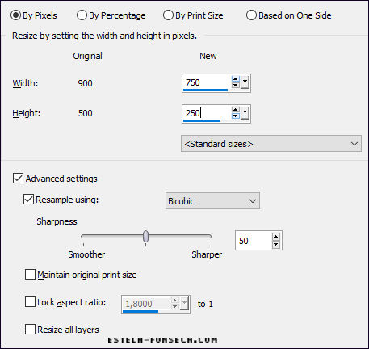This screenshot has height=349, width=369.
Task: Expand the Standard sizes dropdown
Action: [x=271, y=144]
